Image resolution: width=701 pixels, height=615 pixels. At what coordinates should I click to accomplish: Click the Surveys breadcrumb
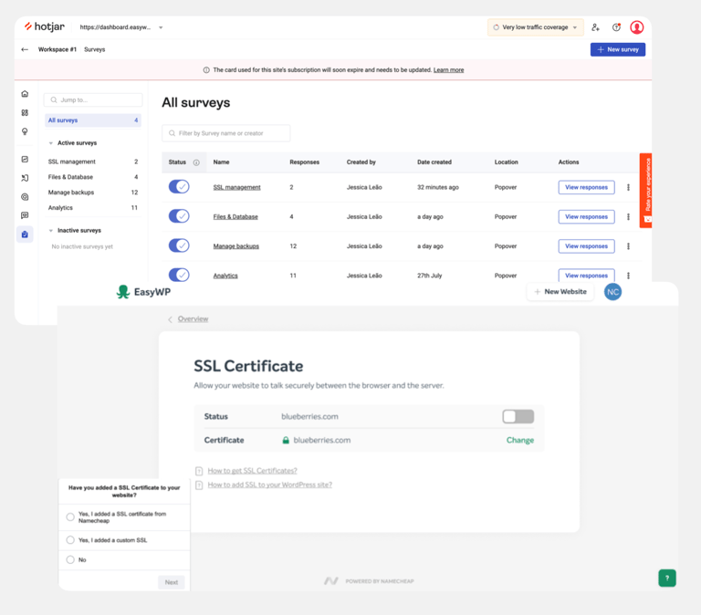[94, 49]
